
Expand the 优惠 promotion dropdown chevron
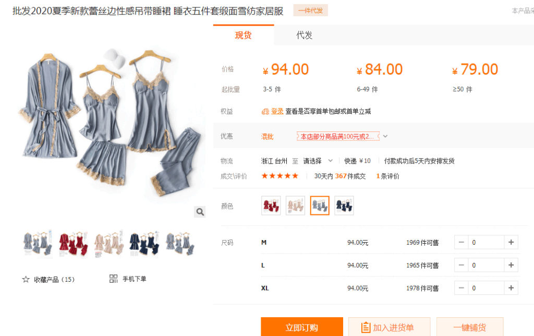click(385, 136)
